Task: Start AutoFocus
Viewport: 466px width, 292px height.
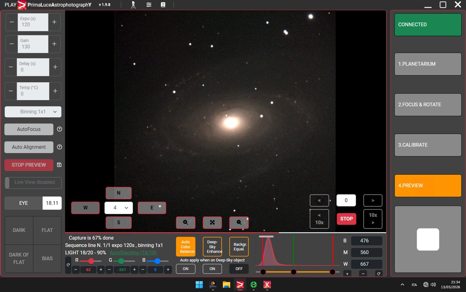Action: pyautogui.click(x=29, y=129)
